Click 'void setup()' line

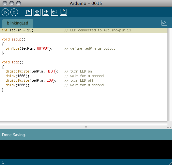pos(13,40)
